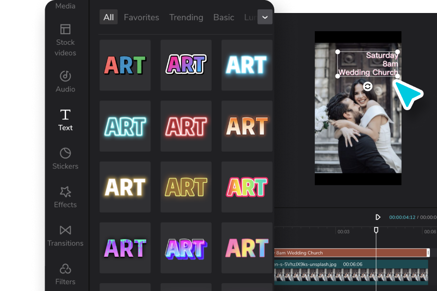This screenshot has width=437, height=291.
Task: Select the unsplash.jpg image clip in timeline
Action: (x=351, y=272)
